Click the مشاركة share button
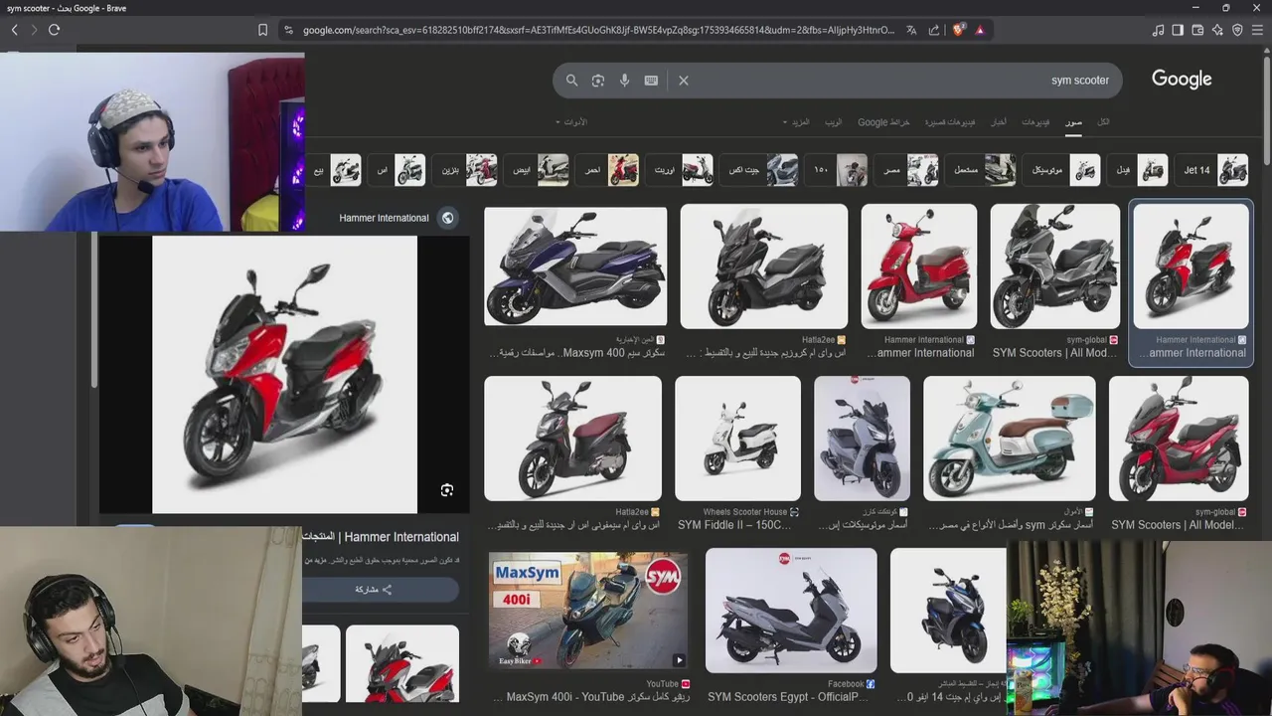Screen dimensions: 1272x716 click(381, 590)
